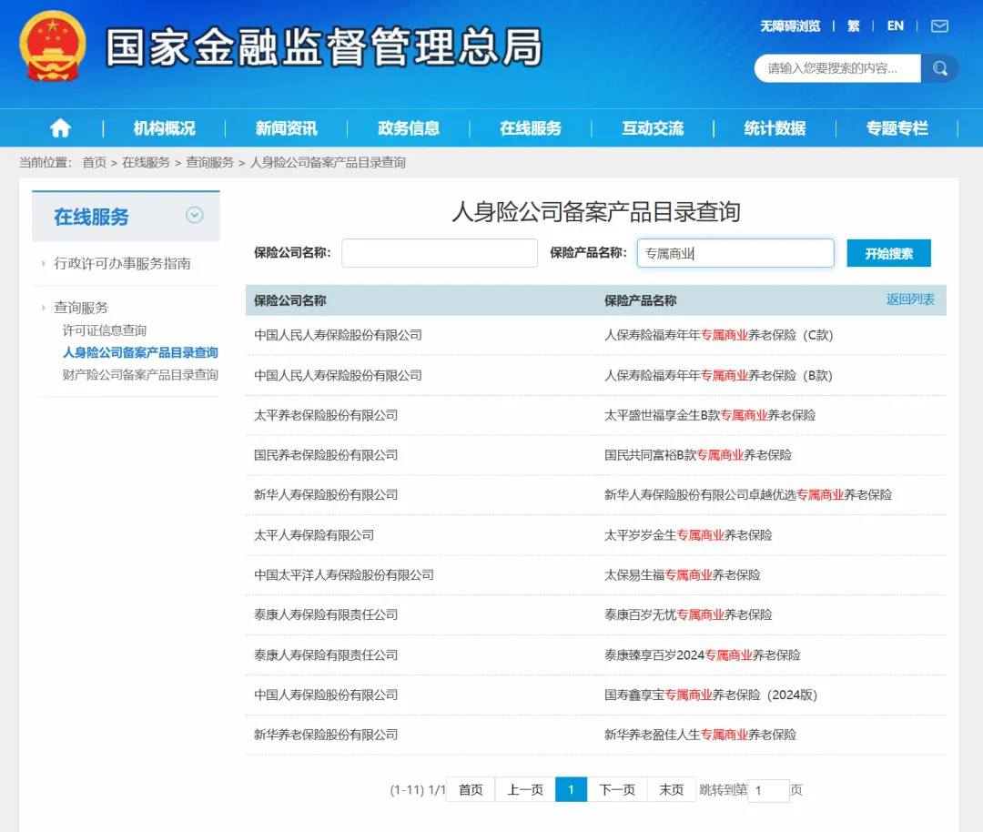Expand the 行政许可办事服务指南 arrow
The height and width of the screenshot is (832, 983).
click(43, 264)
